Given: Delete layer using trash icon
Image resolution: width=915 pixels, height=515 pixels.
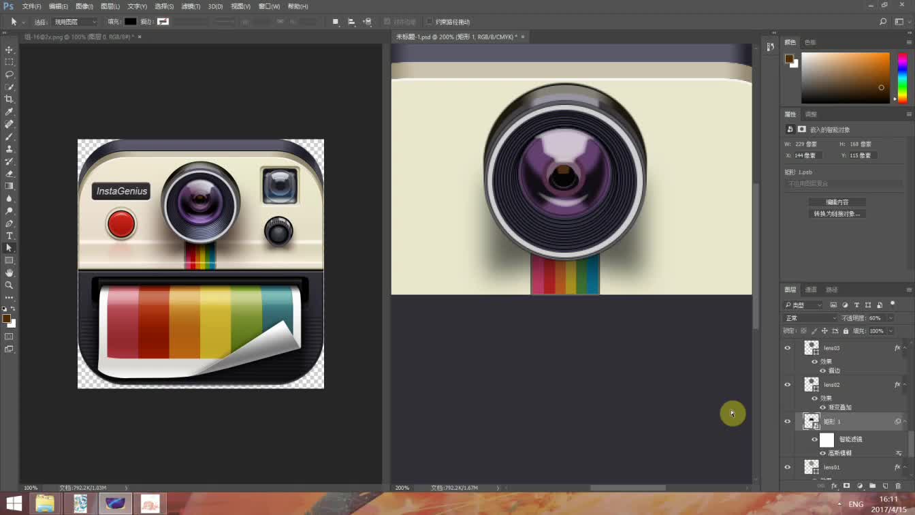Looking at the screenshot, I should point(898,486).
